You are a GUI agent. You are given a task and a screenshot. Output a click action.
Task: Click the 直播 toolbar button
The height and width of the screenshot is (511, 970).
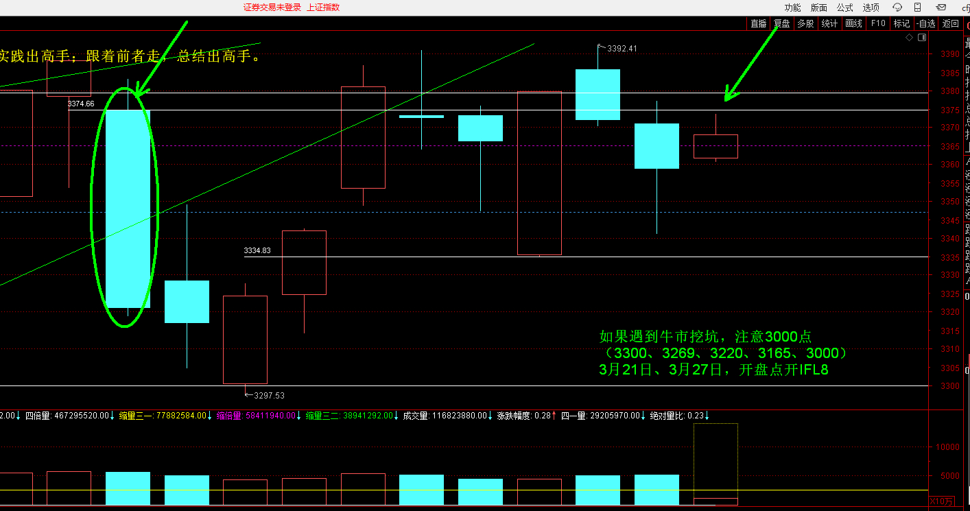758,23
